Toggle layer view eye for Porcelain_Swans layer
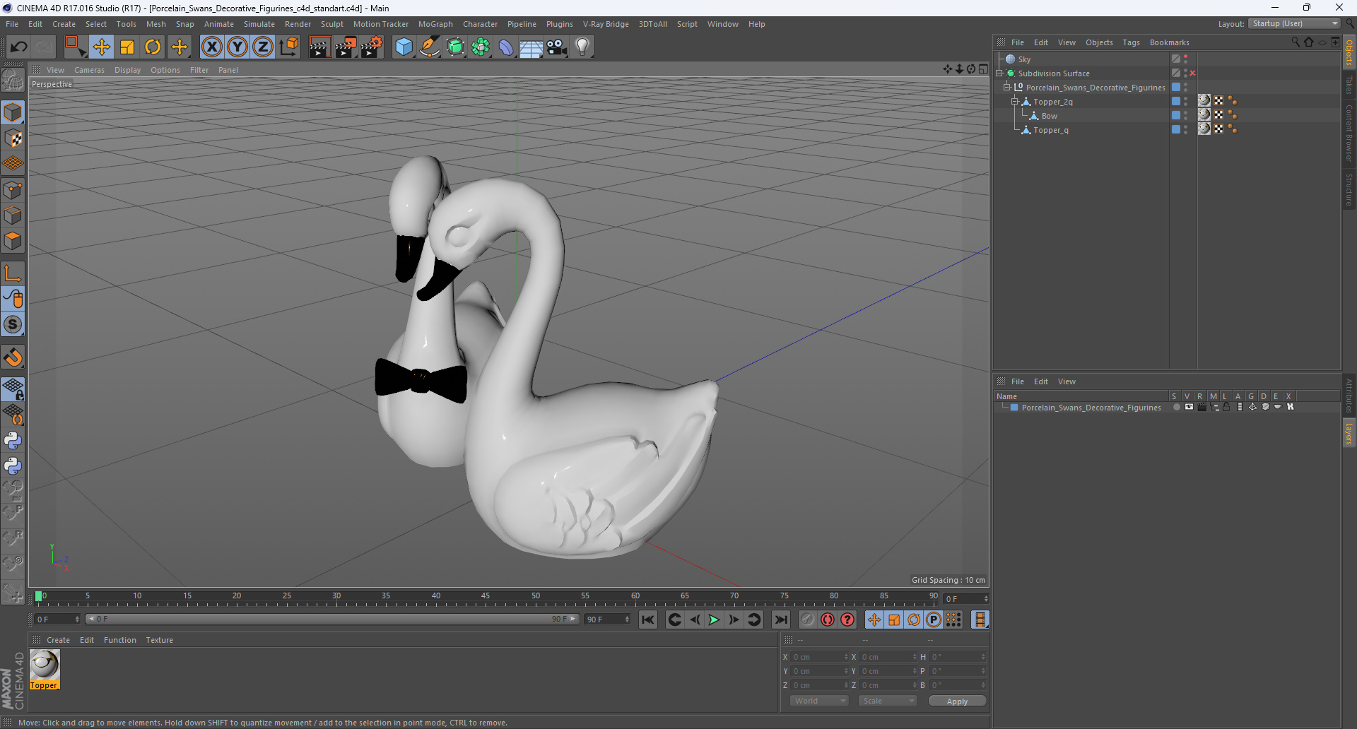Screen dimensions: 1357x729 pos(1189,407)
